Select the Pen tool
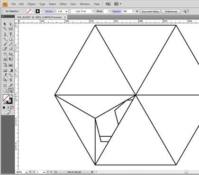This screenshot has height=175, width=199. click(5, 34)
